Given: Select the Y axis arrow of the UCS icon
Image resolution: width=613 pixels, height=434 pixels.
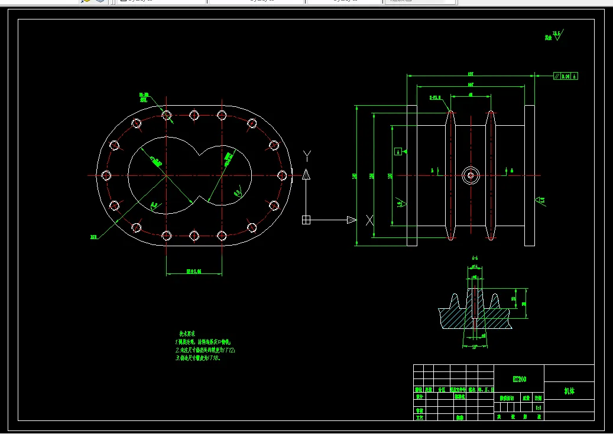Looking at the screenshot, I should tap(306, 174).
